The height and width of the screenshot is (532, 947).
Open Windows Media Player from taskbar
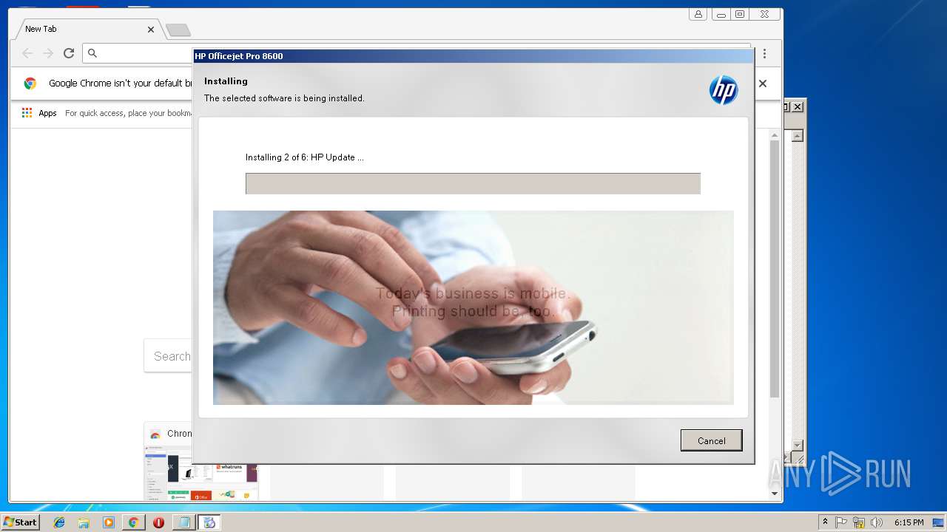click(109, 522)
